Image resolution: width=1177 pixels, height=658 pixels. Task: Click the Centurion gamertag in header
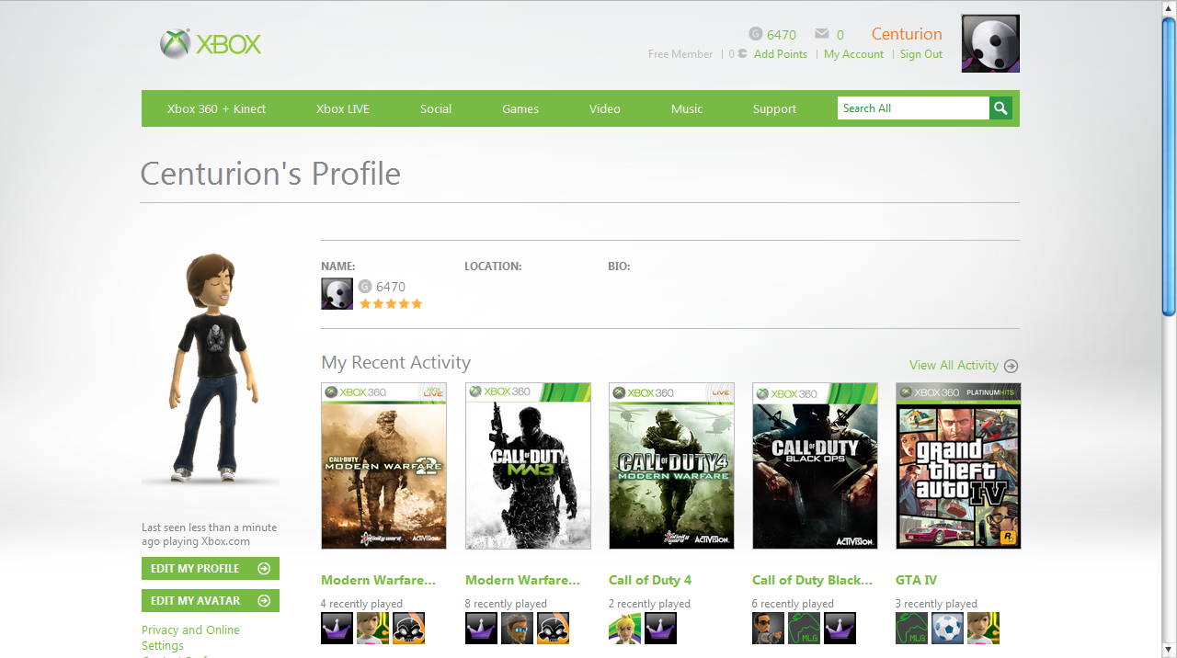tap(907, 34)
